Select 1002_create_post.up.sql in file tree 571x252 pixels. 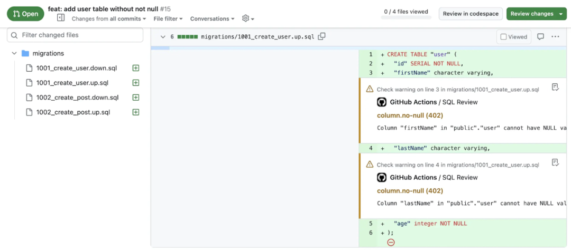73,112
